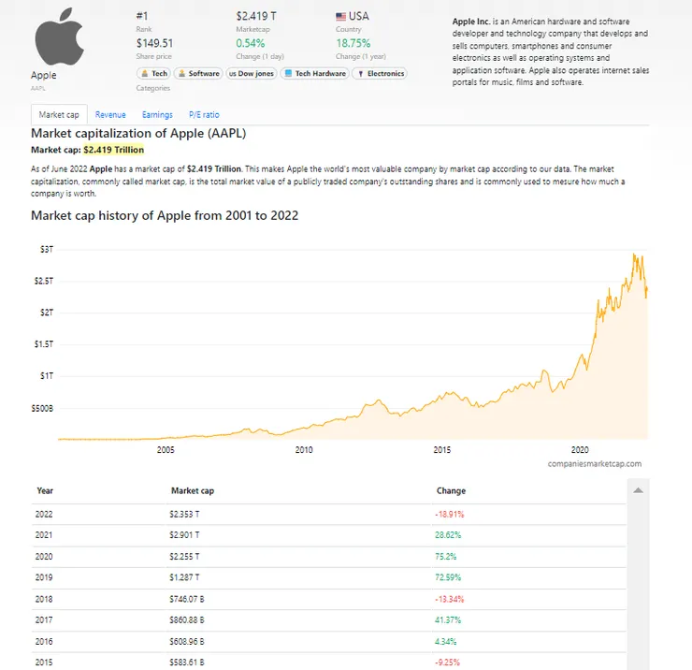Click the companiesmarketcap.com chart credit

coord(595,463)
